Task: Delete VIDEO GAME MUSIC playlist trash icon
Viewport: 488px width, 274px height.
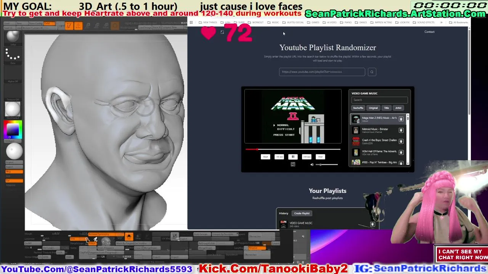Action: [372, 224]
